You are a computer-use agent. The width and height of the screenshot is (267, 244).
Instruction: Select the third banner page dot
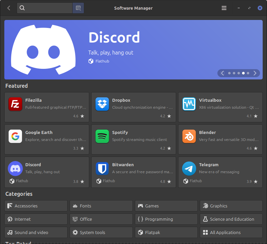tap(239, 73)
